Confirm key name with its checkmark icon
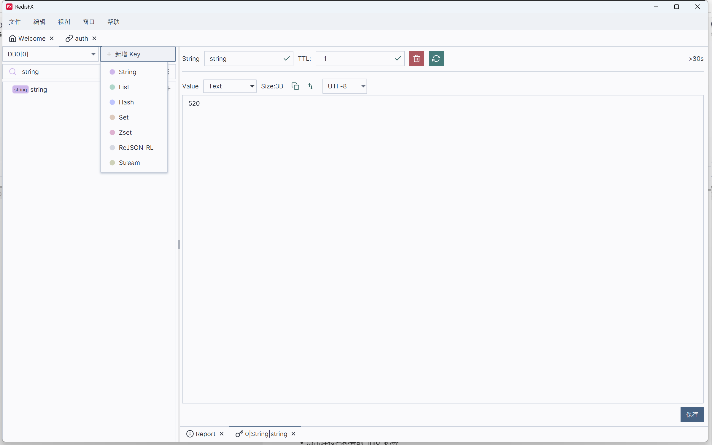Image resolution: width=712 pixels, height=445 pixels. (286, 58)
